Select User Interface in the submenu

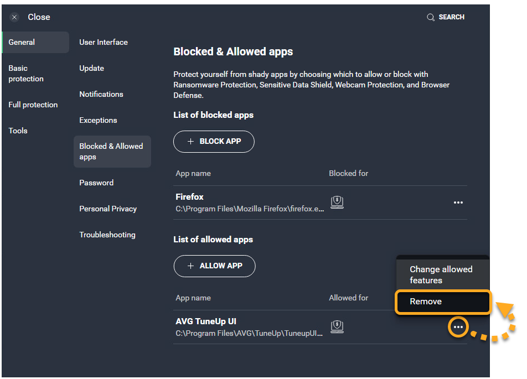104,43
